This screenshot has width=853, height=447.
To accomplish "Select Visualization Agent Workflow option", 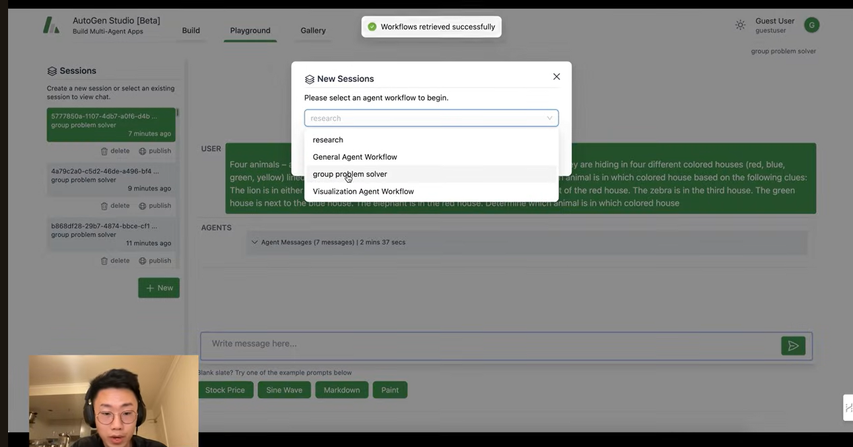I will pos(364,192).
